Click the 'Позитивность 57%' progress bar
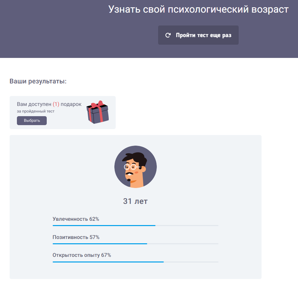This screenshot has height=282, width=298. [136, 244]
